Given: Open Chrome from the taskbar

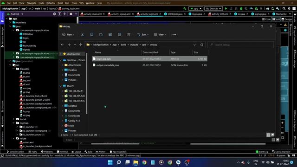Looking at the screenshot, I should [144, 162].
